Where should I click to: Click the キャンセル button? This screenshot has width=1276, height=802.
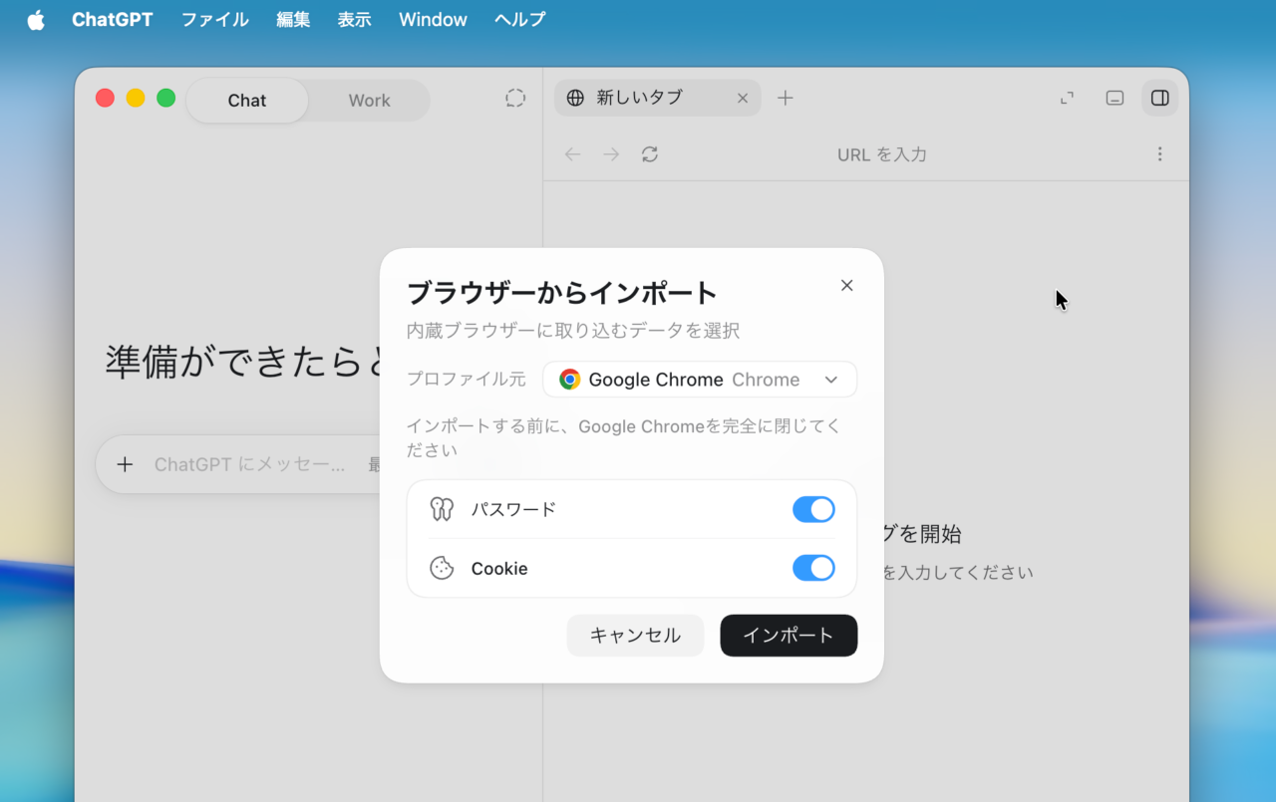[635, 636]
